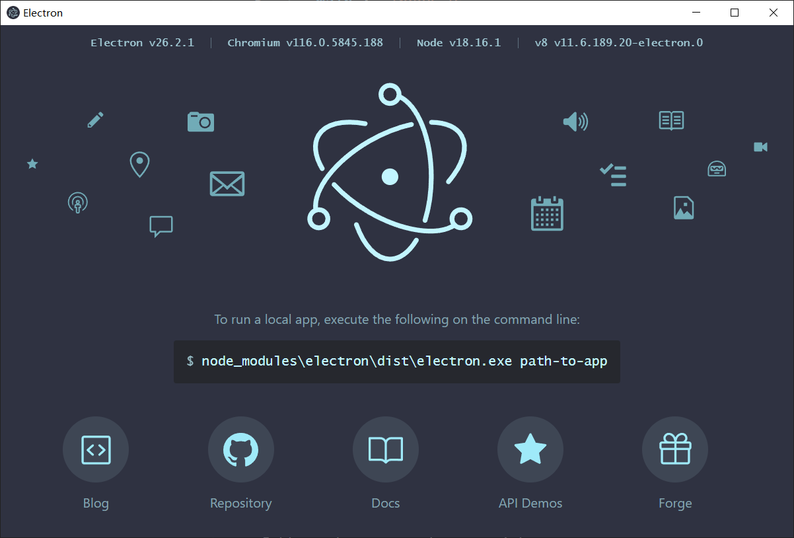Click the small star icon at left
This screenshot has width=794, height=538.
coord(32,163)
